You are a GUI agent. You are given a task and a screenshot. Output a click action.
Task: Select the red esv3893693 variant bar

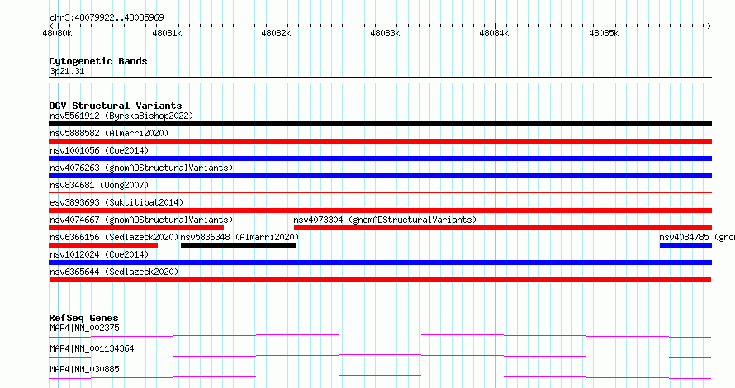click(380, 211)
